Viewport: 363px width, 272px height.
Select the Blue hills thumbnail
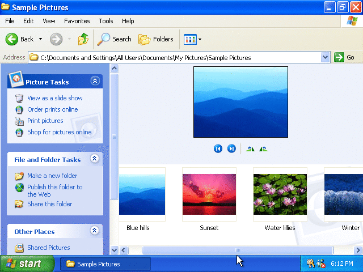[142, 194]
